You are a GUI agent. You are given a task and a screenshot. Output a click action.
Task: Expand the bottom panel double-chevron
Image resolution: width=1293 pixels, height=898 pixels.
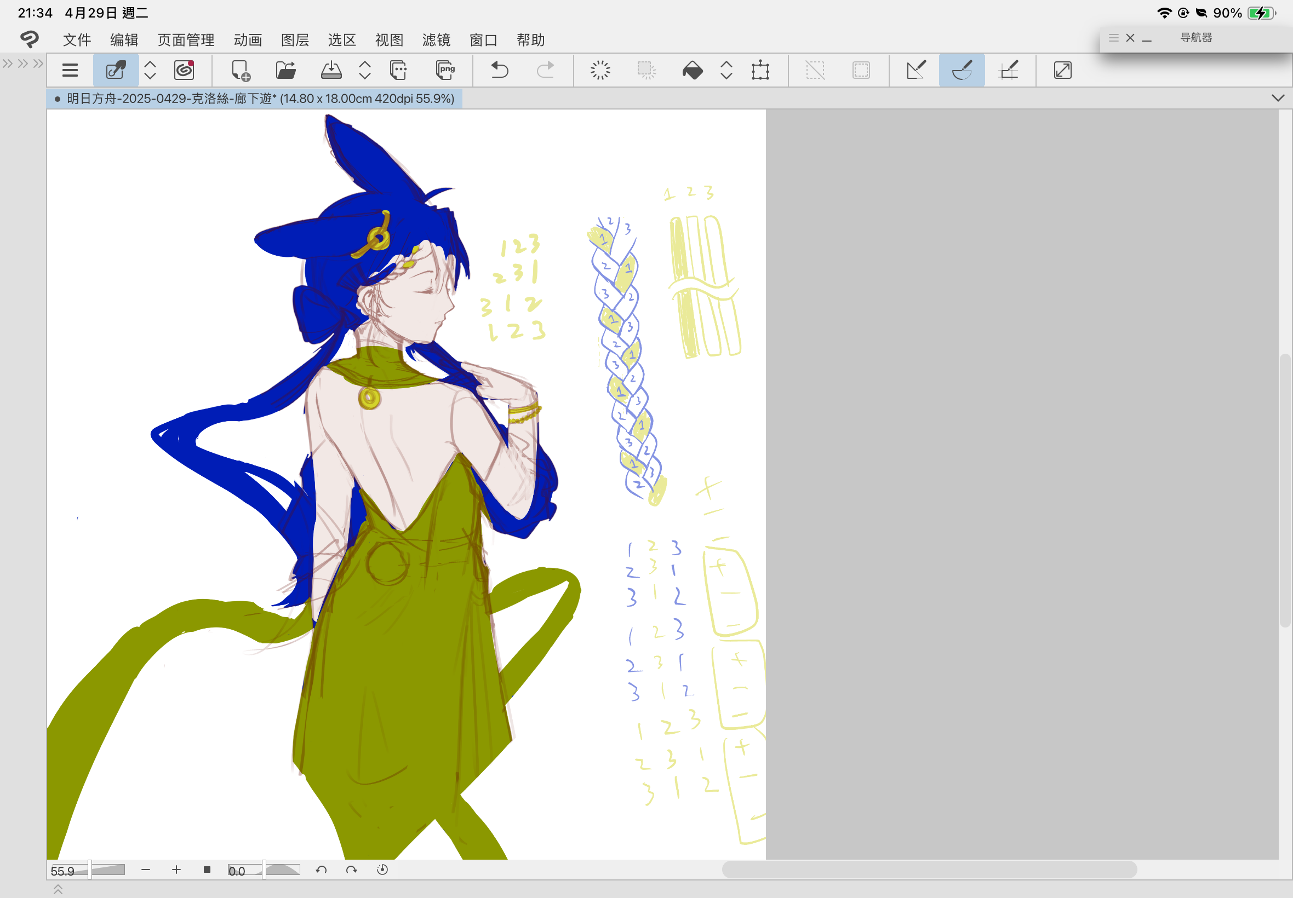coord(58,889)
